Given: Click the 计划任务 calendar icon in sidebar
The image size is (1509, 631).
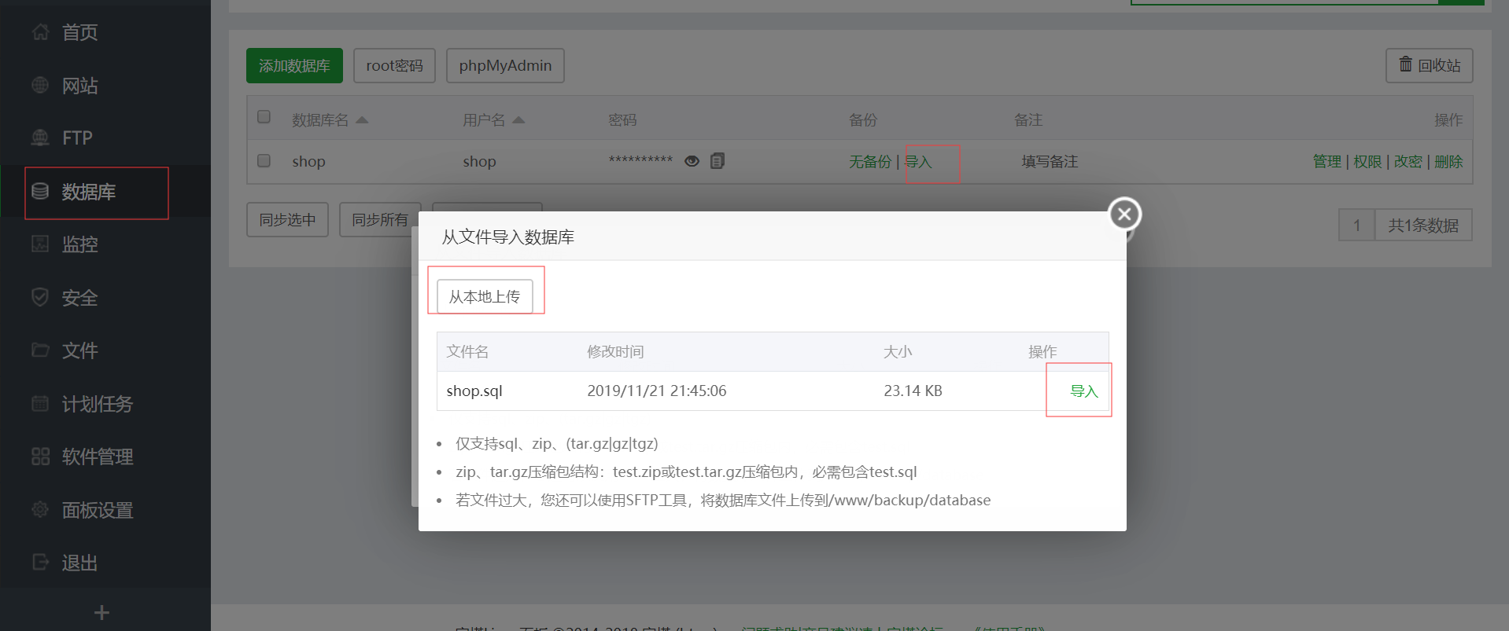Looking at the screenshot, I should click(x=40, y=403).
